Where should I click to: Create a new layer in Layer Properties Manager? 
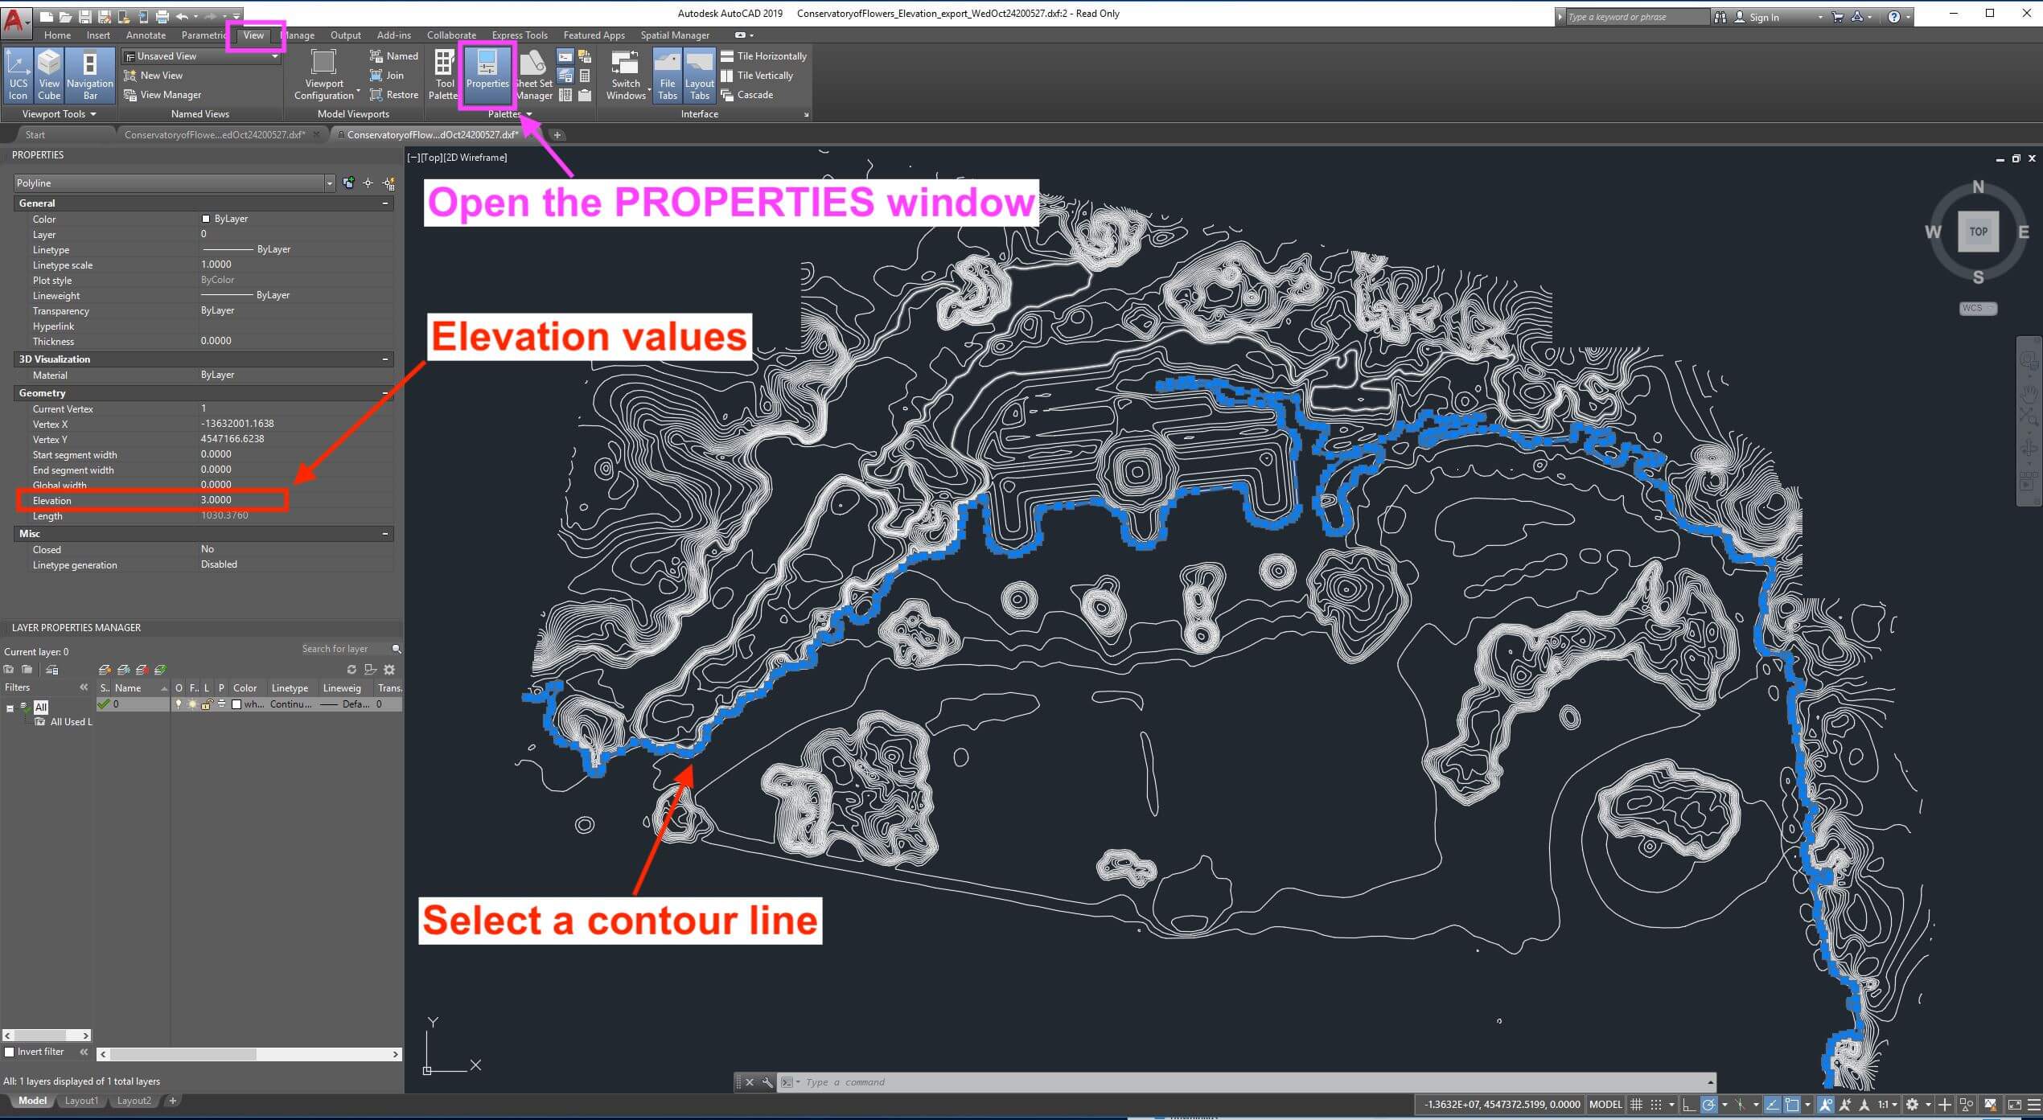tap(105, 669)
